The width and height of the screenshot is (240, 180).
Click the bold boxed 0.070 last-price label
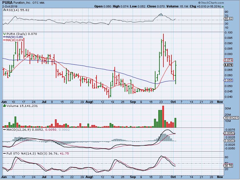pos(228,65)
